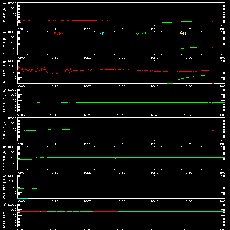Click the 10000 value on 245 MHz axis
The width and height of the screenshot is (230, 230).
click(12, 3)
